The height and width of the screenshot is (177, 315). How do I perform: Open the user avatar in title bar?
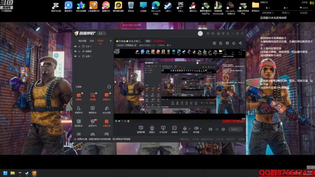[x=200, y=33]
